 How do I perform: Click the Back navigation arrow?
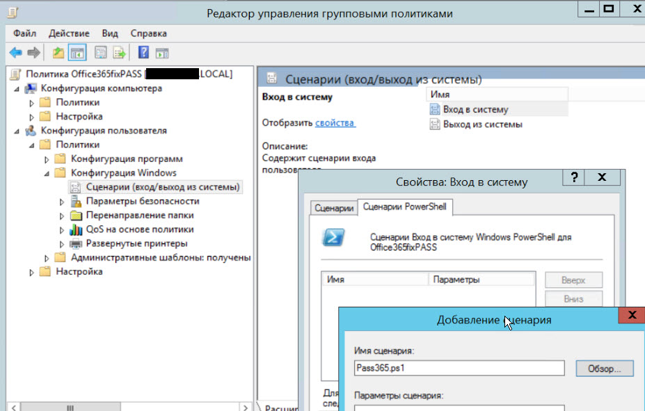15,51
